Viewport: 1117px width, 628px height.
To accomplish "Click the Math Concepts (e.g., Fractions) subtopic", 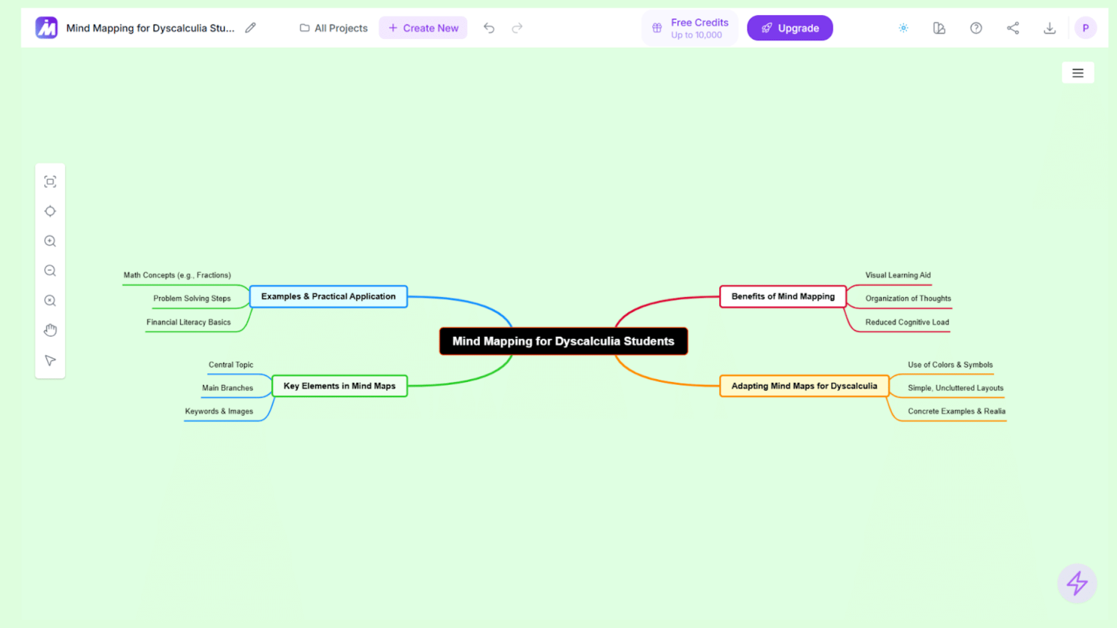I will click(x=177, y=275).
